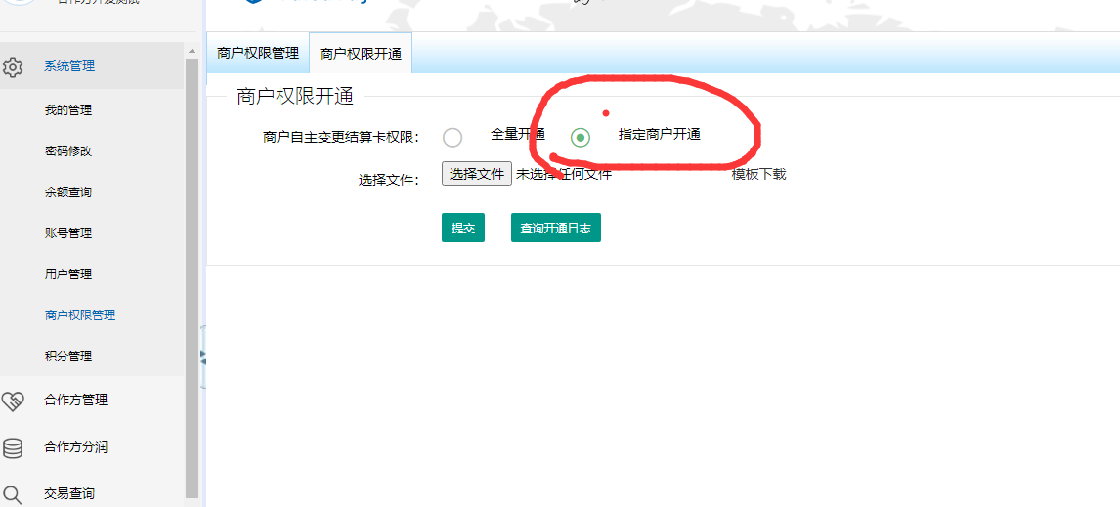Image resolution: width=1120 pixels, height=507 pixels.
Task: Click the 提交 button
Action: (463, 228)
